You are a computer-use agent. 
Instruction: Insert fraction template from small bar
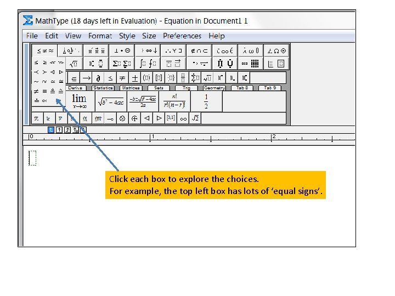[183, 78]
